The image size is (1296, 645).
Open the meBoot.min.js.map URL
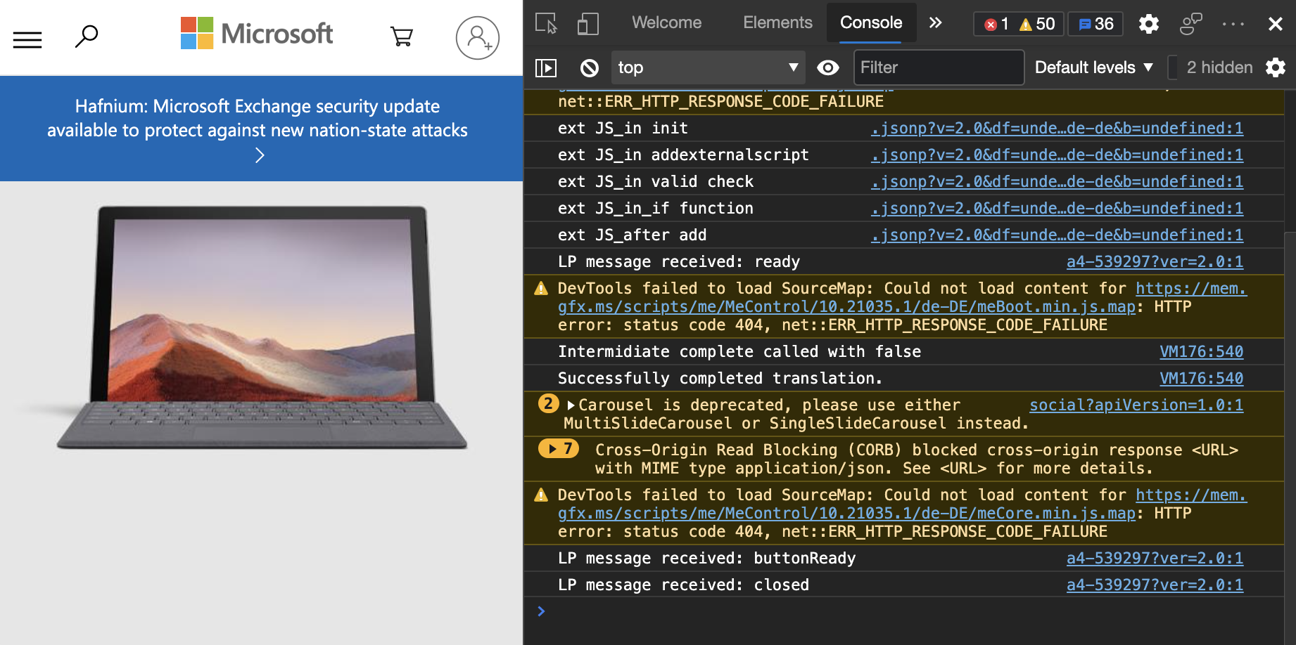[x=846, y=306]
